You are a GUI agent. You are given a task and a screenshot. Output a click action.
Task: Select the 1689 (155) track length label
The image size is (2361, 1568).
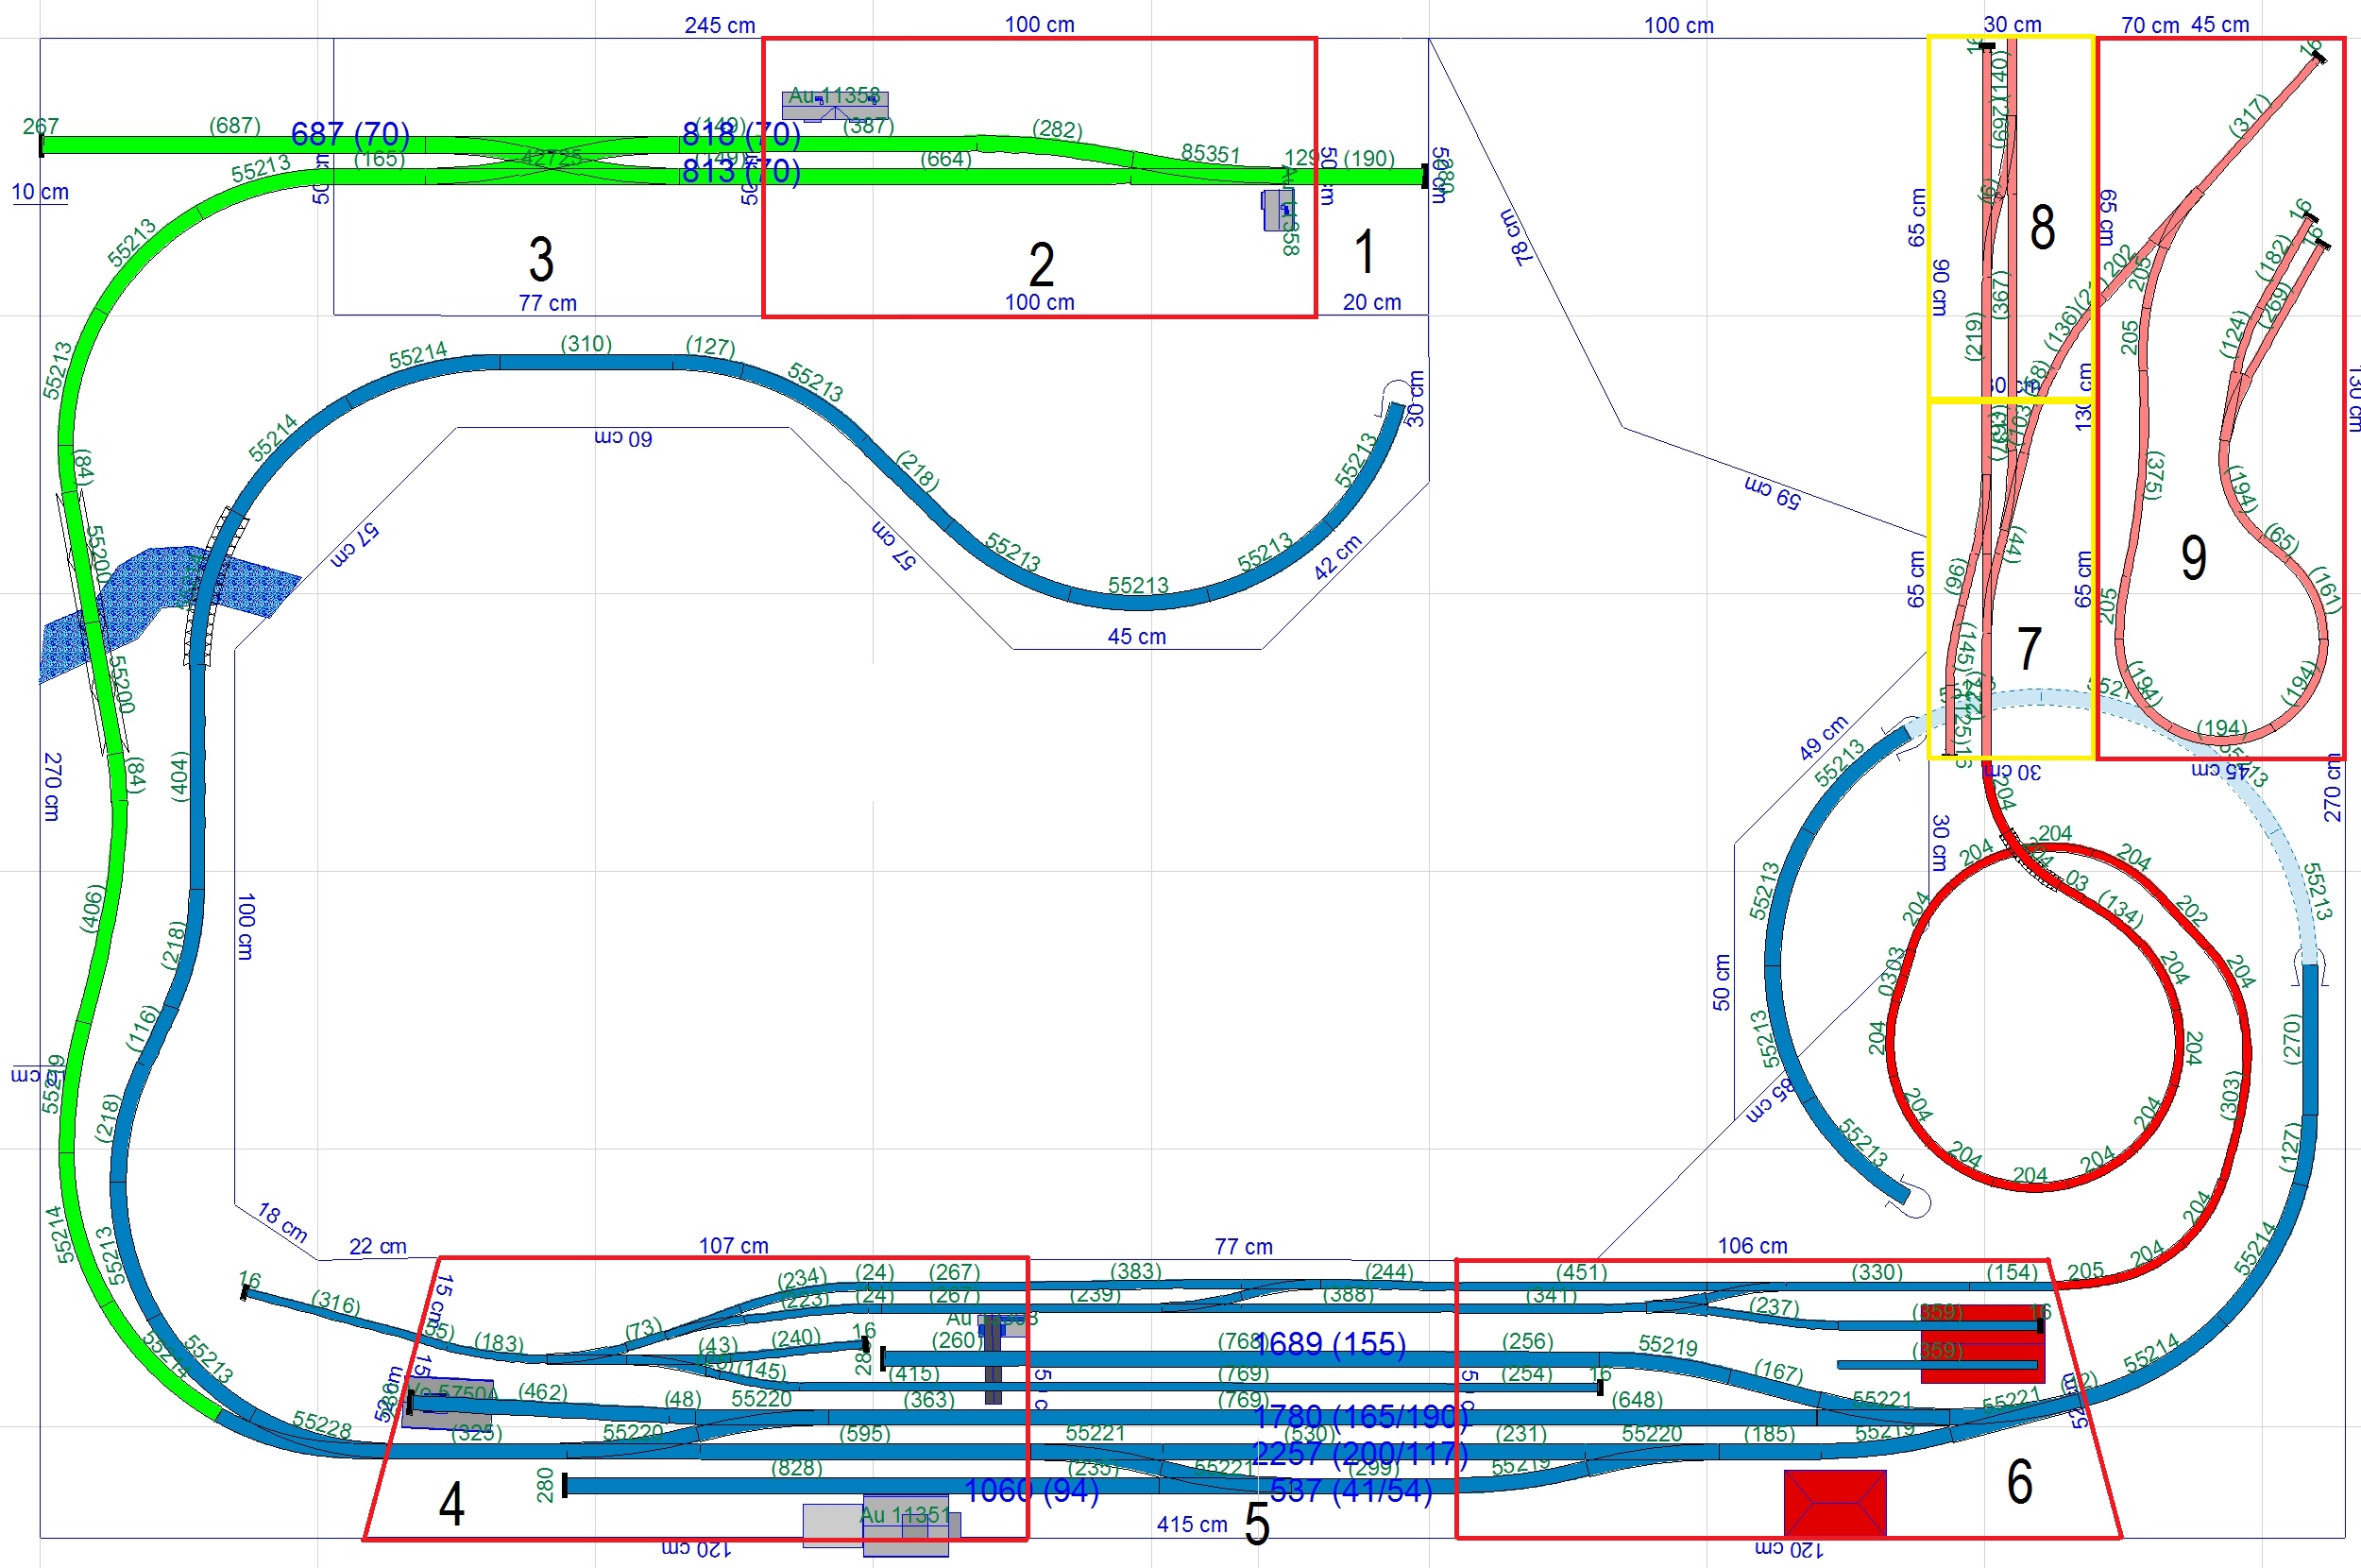click(x=1330, y=1344)
